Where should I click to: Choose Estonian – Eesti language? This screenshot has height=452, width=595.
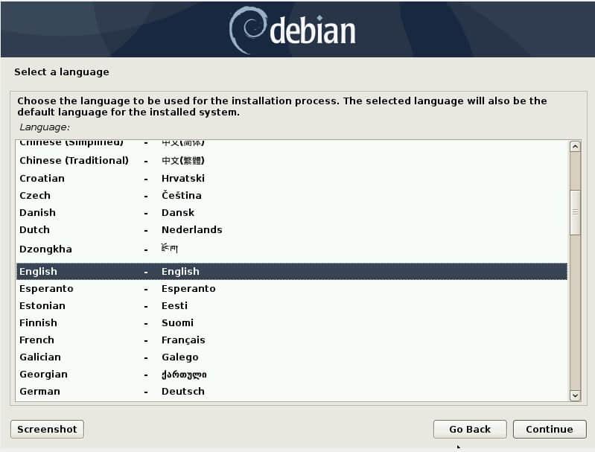click(290, 306)
